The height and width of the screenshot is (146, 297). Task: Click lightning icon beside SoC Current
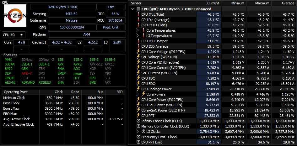pyautogui.click(x=138, y=73)
